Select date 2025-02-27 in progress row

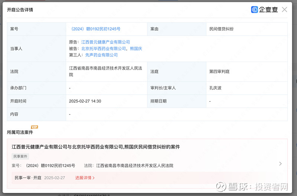pyautogui.click(x=55, y=178)
